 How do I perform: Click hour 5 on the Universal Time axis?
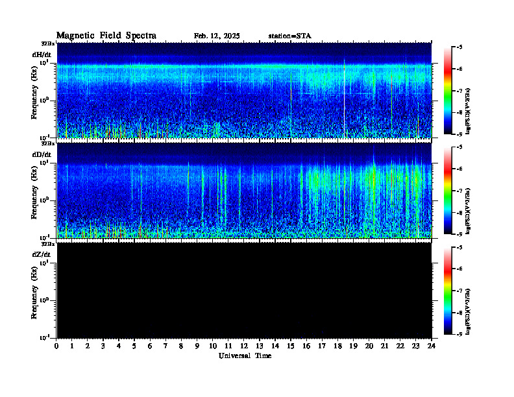point(134,346)
